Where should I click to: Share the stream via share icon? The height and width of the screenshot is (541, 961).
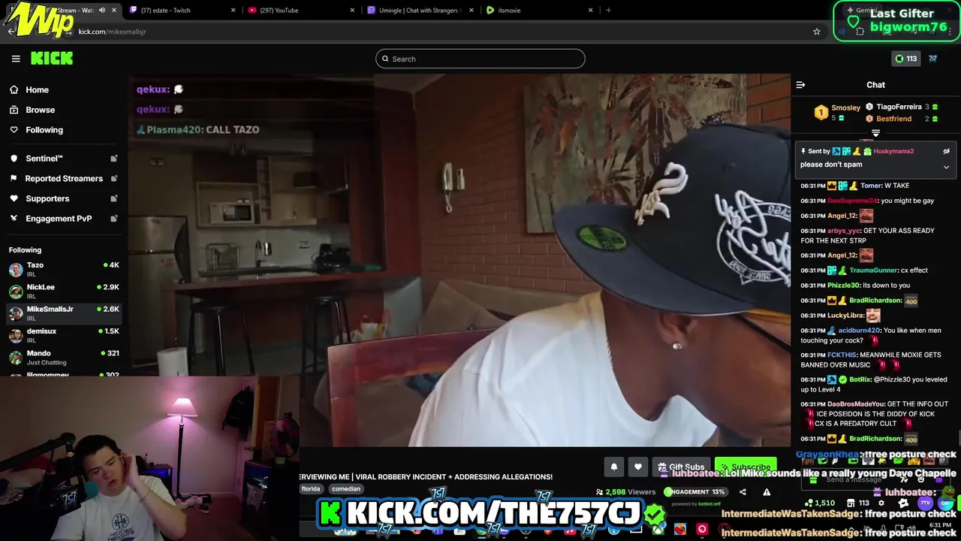pos(743,492)
